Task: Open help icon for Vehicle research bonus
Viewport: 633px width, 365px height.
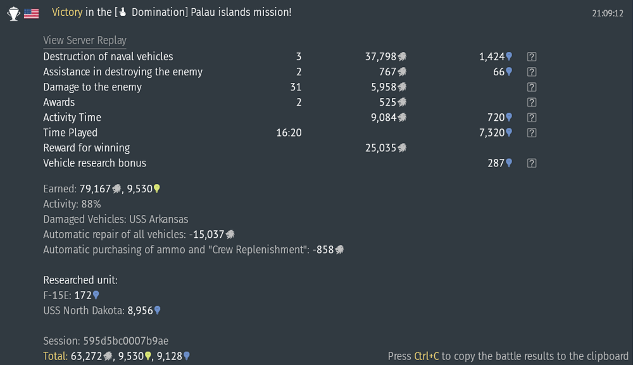Action: 532,163
